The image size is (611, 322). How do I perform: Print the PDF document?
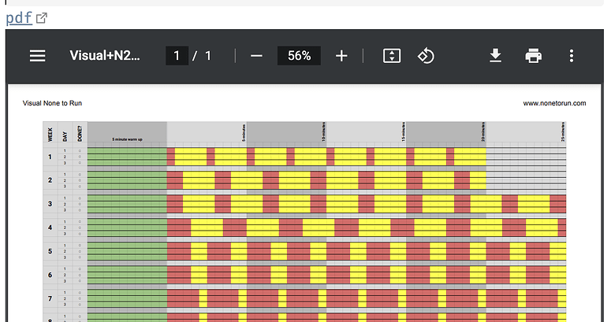point(534,56)
